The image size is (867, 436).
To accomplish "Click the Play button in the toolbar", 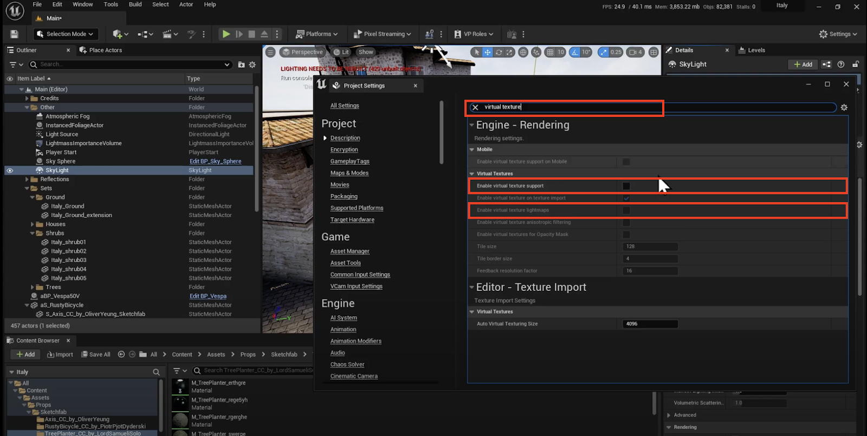I will click(226, 34).
